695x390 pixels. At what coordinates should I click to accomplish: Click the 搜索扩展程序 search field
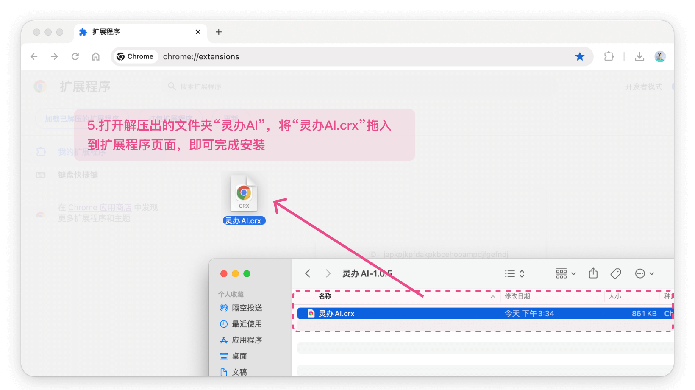359,86
